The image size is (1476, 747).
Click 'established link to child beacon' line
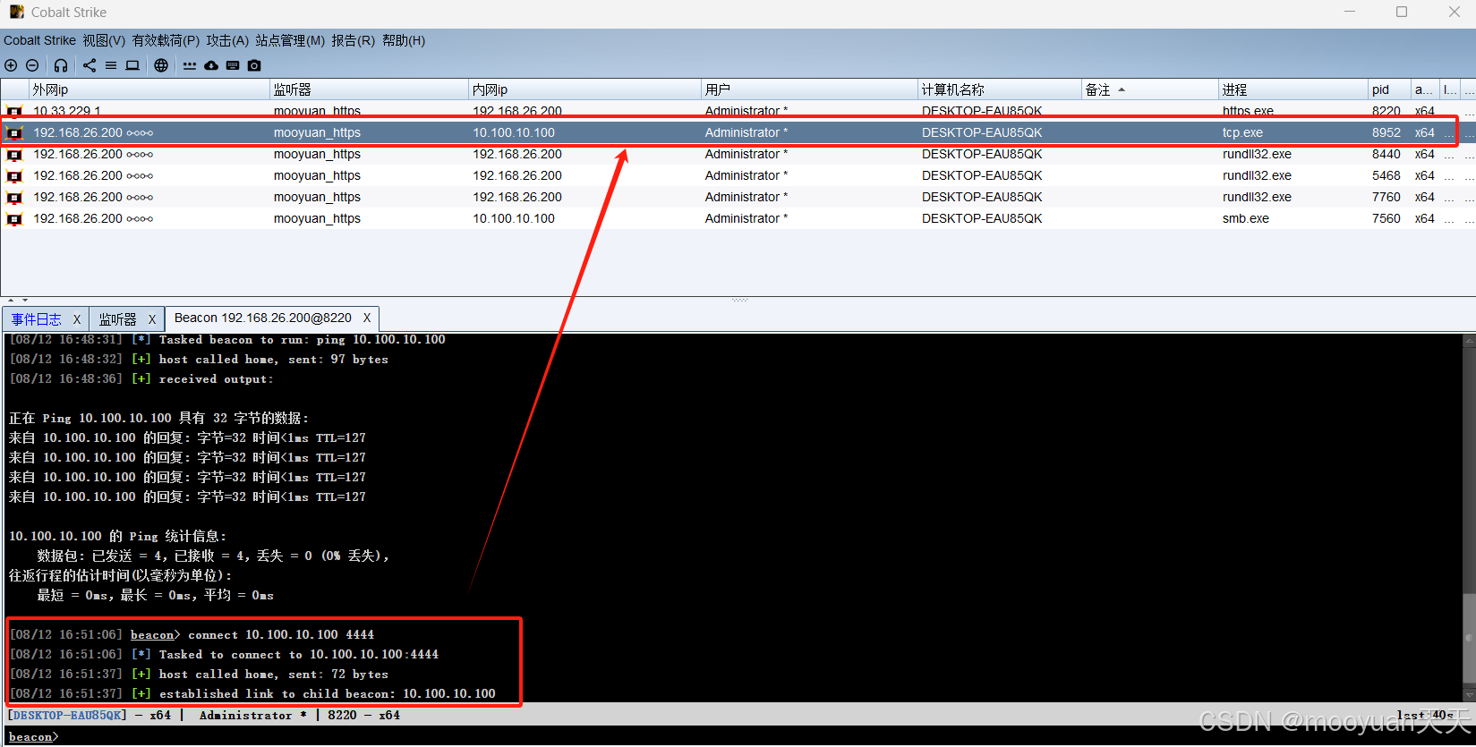(x=327, y=693)
